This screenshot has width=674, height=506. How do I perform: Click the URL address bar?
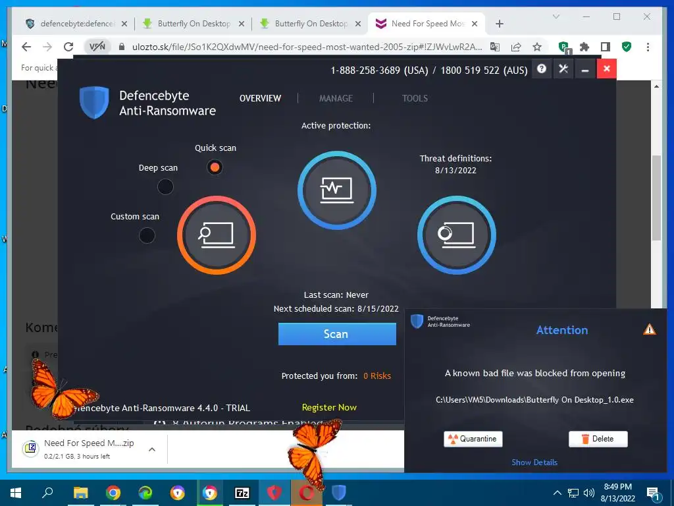click(307, 47)
